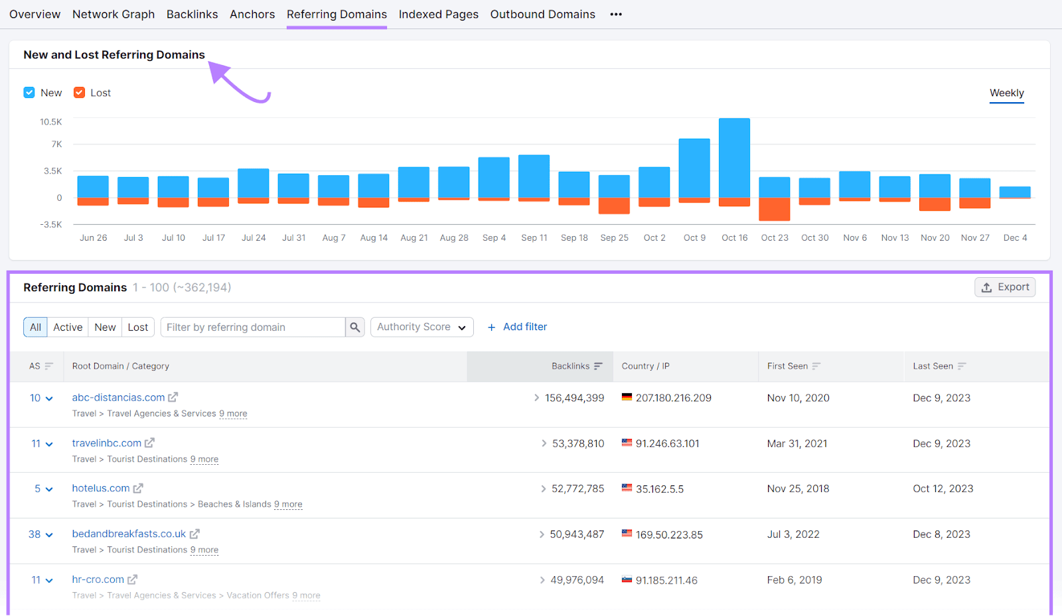1062x616 pixels.
Task: Open bedandbreakfasts.co.uk domain link
Action: tap(129, 534)
